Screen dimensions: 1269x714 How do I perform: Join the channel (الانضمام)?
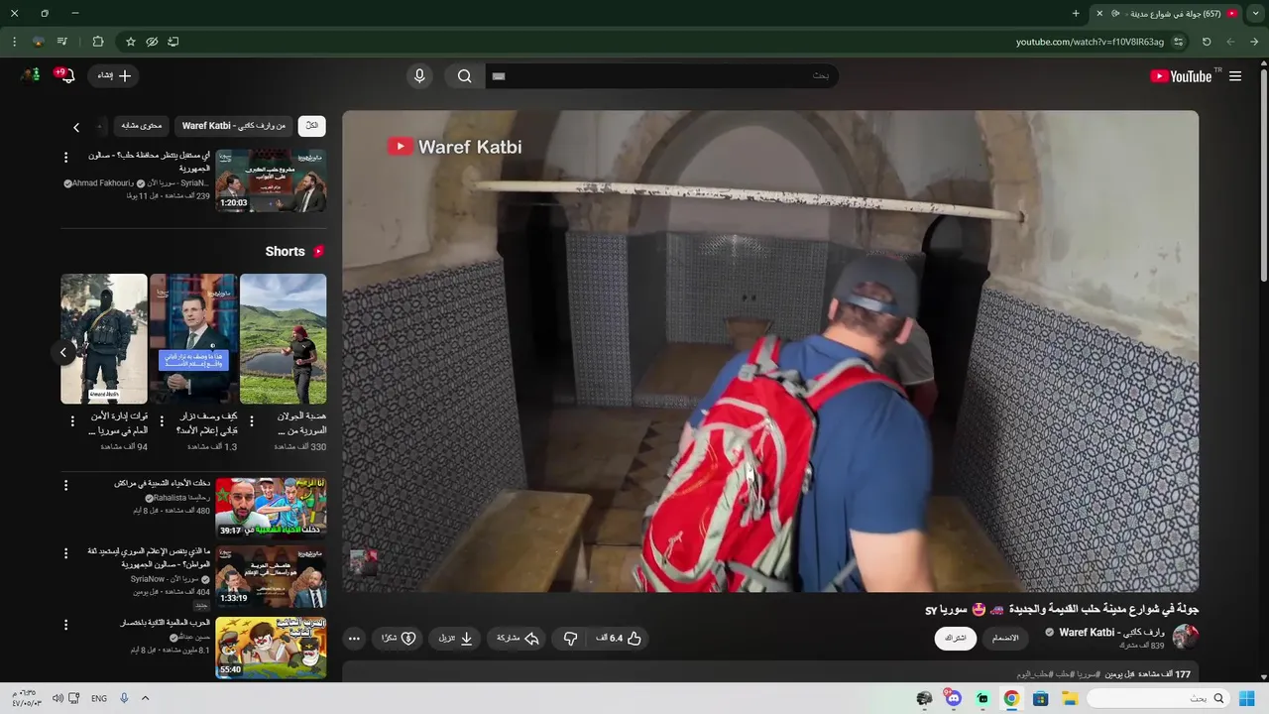[1005, 639]
